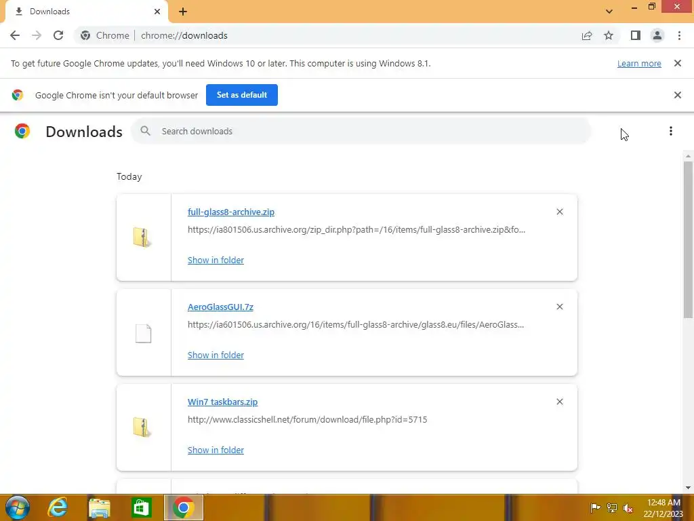694x521 pixels.
Task: Open the Downloads page more actions menu
Action: (x=671, y=131)
